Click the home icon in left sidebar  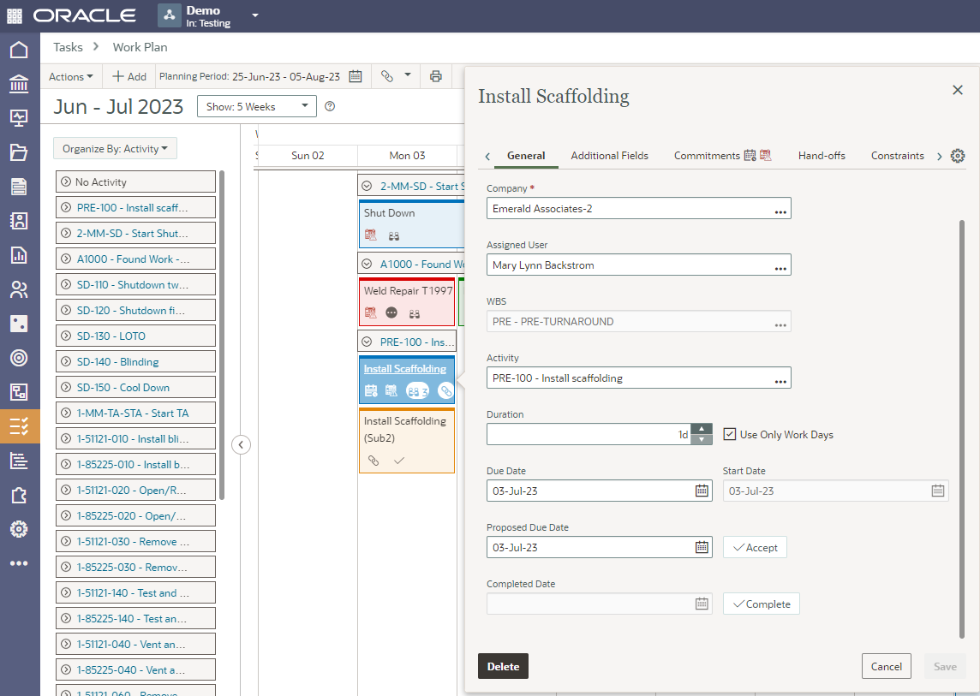pyautogui.click(x=19, y=50)
